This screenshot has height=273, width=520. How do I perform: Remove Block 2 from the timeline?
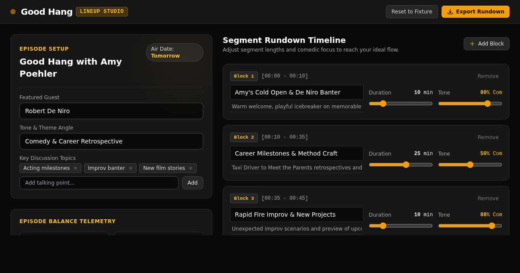[x=488, y=137]
